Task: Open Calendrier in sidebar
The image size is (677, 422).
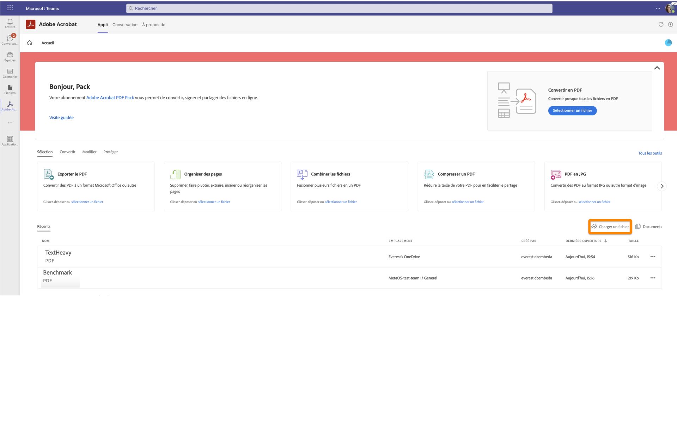Action: pos(10,73)
